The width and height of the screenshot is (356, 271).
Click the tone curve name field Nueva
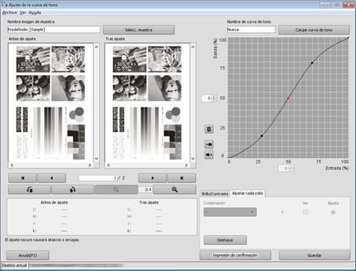(x=251, y=30)
